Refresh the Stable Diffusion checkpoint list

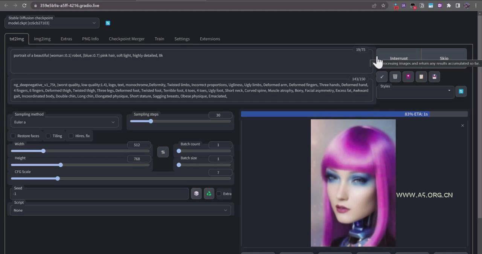108,23
